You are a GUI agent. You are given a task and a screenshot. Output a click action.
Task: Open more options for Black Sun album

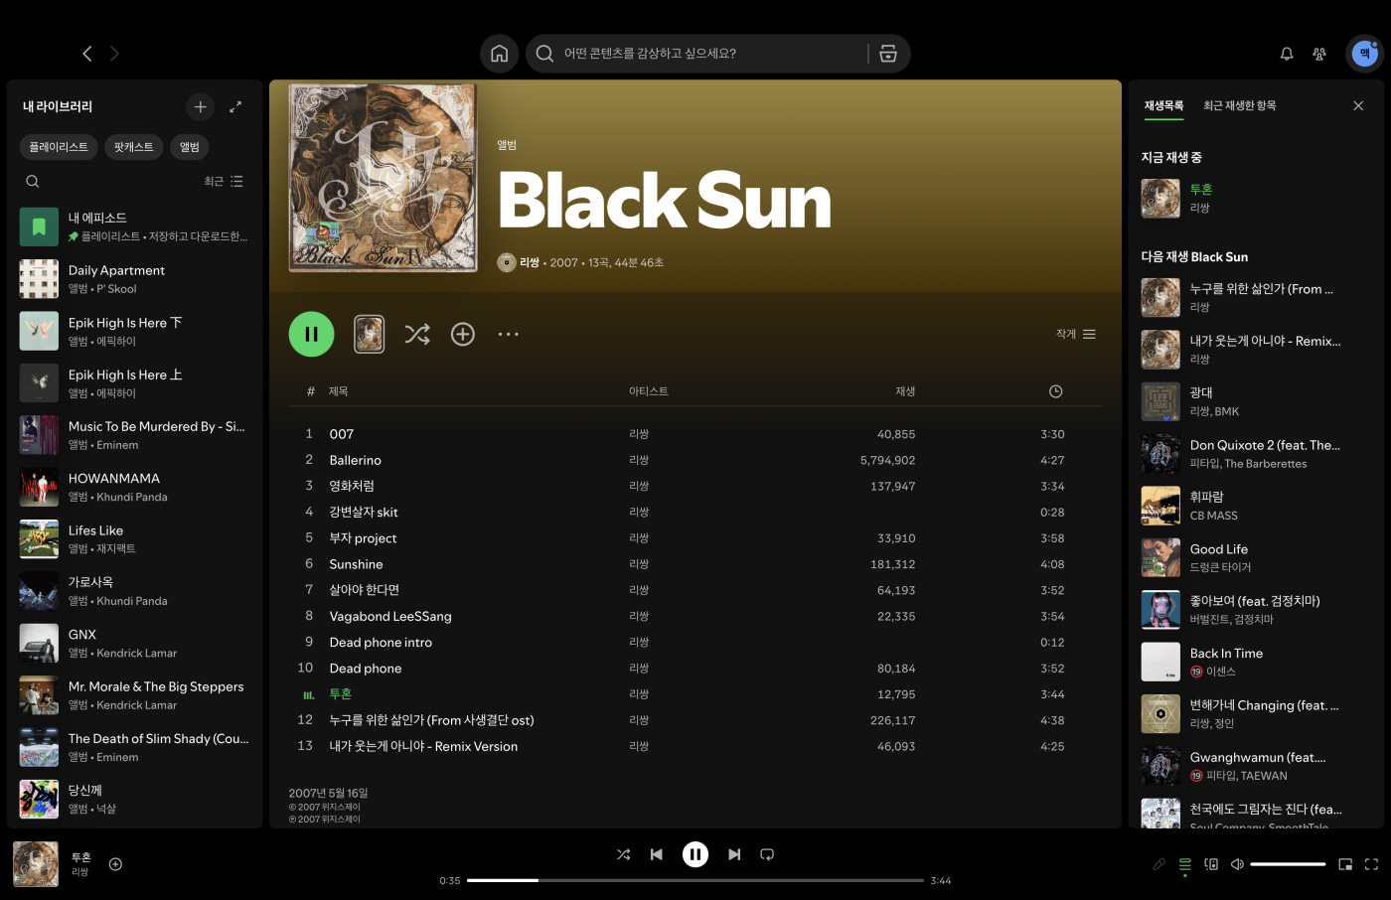[x=508, y=335]
